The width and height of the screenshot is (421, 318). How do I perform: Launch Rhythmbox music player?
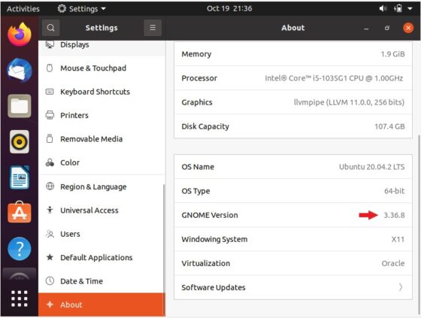20,142
